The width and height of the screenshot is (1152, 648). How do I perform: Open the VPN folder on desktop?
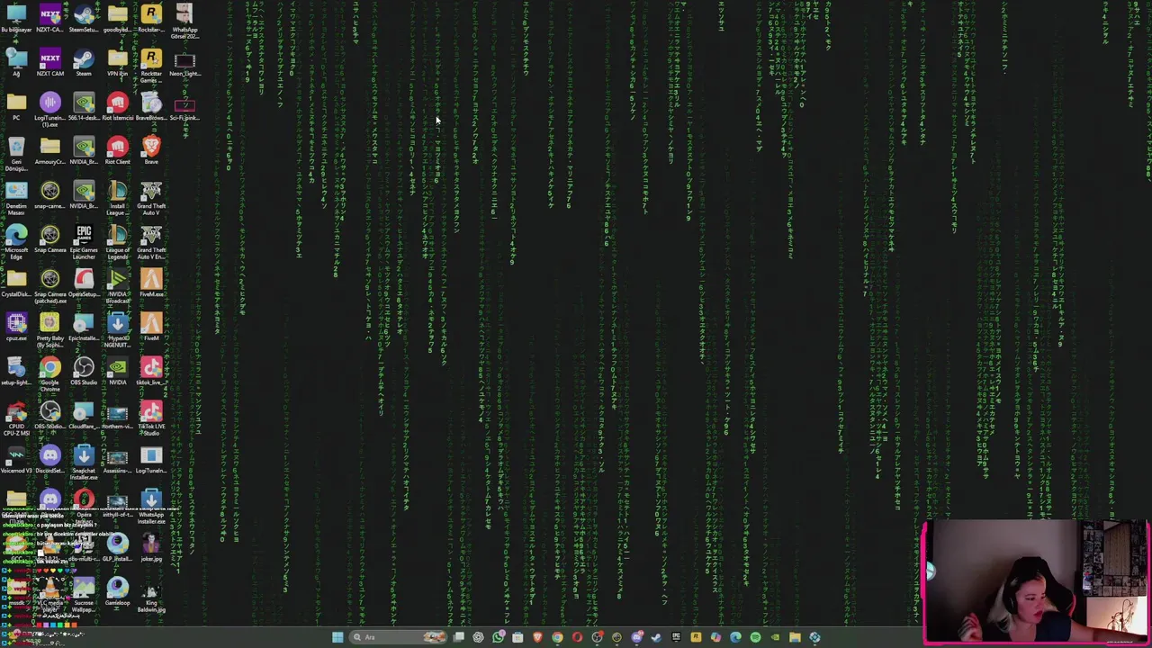coord(118,64)
